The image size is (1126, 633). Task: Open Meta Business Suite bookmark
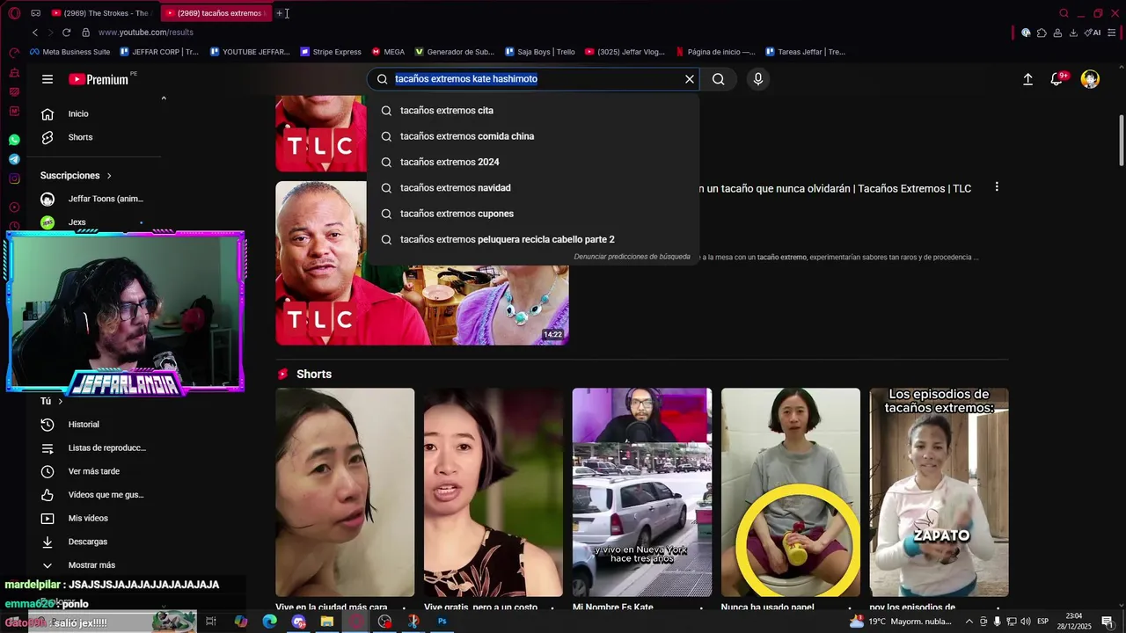click(69, 52)
